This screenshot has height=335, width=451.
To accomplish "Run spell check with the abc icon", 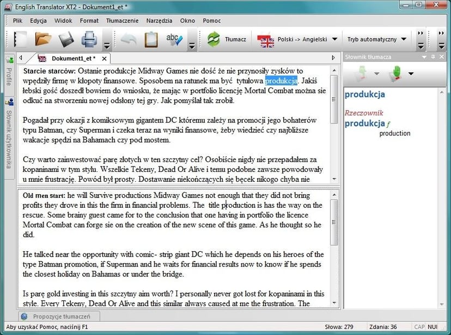I will click(x=174, y=39).
